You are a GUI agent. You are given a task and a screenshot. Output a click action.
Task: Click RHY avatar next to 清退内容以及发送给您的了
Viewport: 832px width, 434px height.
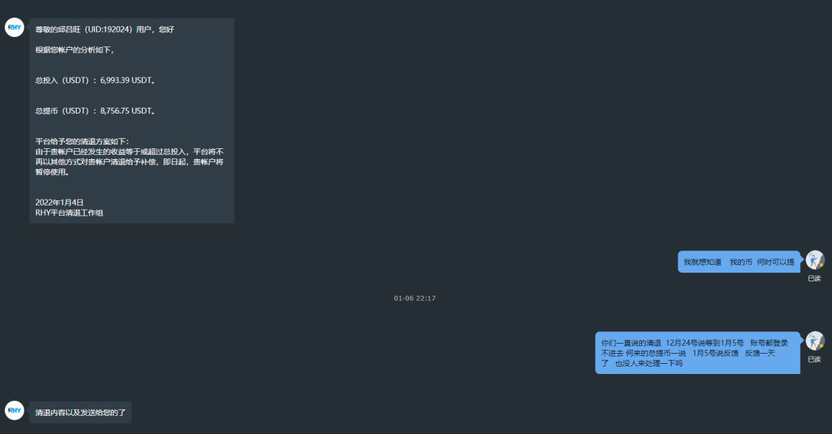14,410
